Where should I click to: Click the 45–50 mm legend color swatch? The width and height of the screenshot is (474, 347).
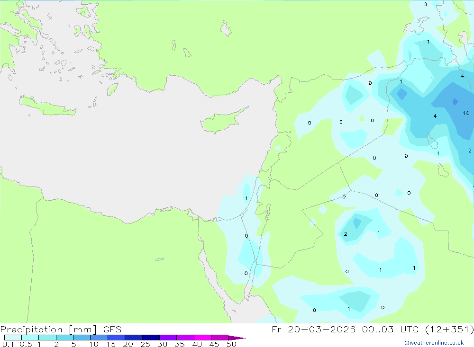tap(219, 338)
